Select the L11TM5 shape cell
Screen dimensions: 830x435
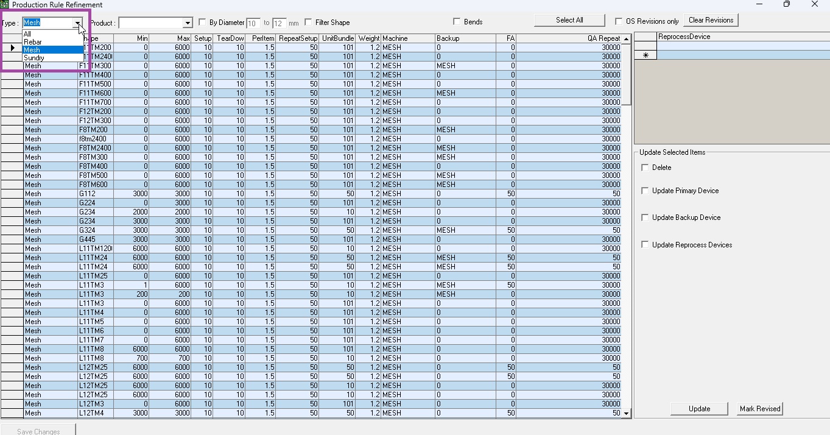point(96,322)
